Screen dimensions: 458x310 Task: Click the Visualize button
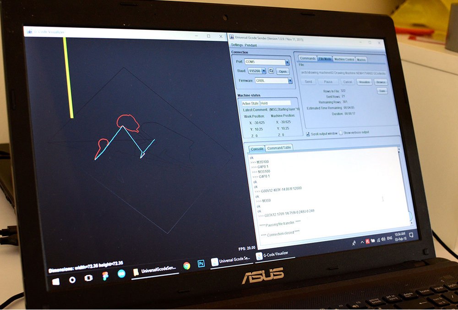(x=364, y=82)
